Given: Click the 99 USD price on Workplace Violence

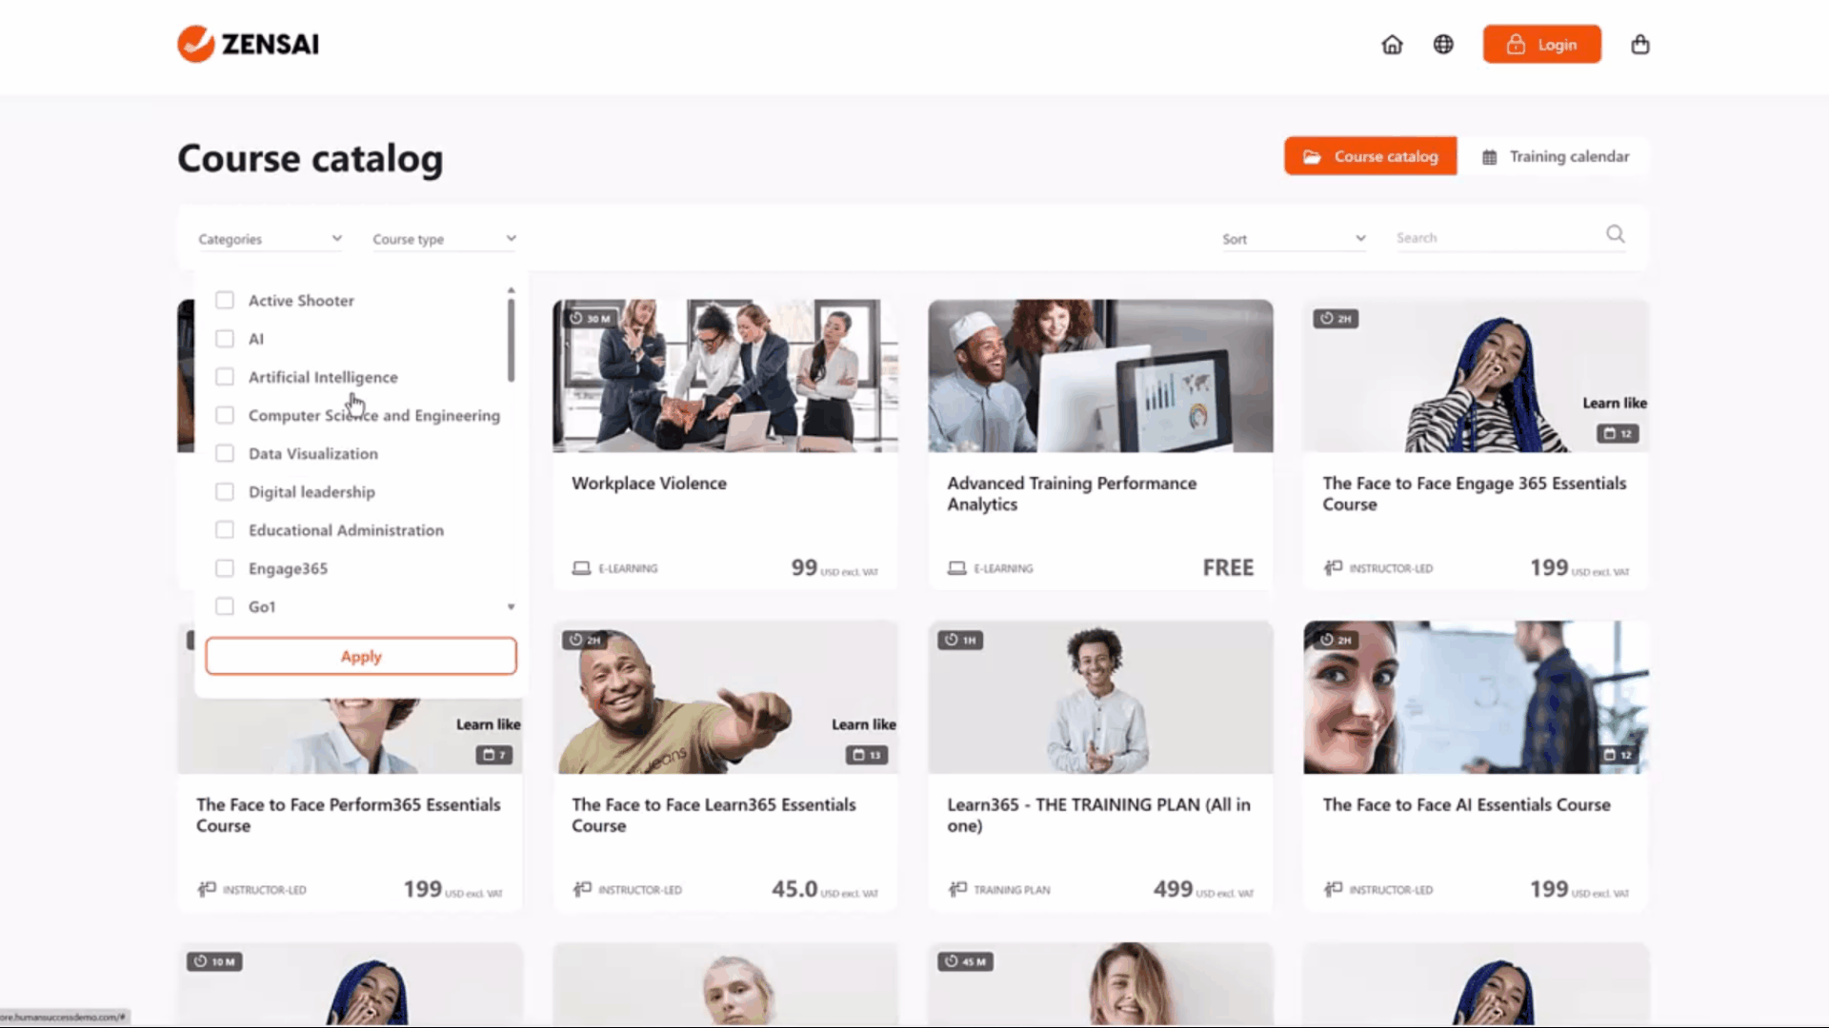Looking at the screenshot, I should 834,567.
